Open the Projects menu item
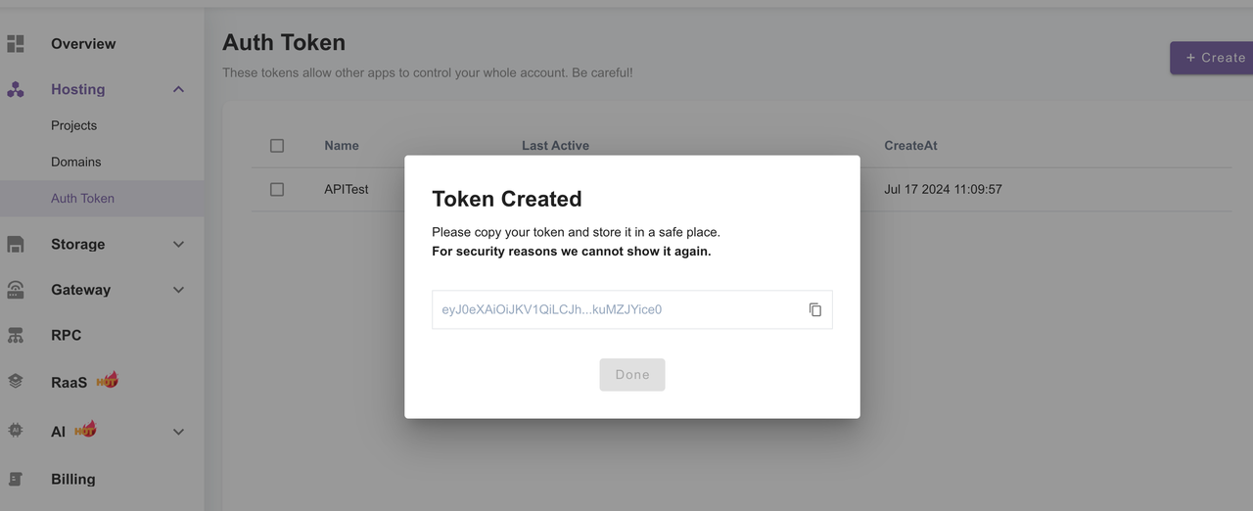1253x511 pixels. 73,125
